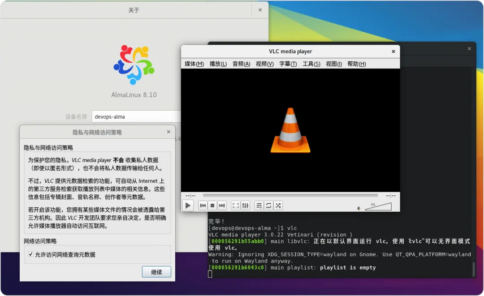Skip to next media in VLC

222,206
